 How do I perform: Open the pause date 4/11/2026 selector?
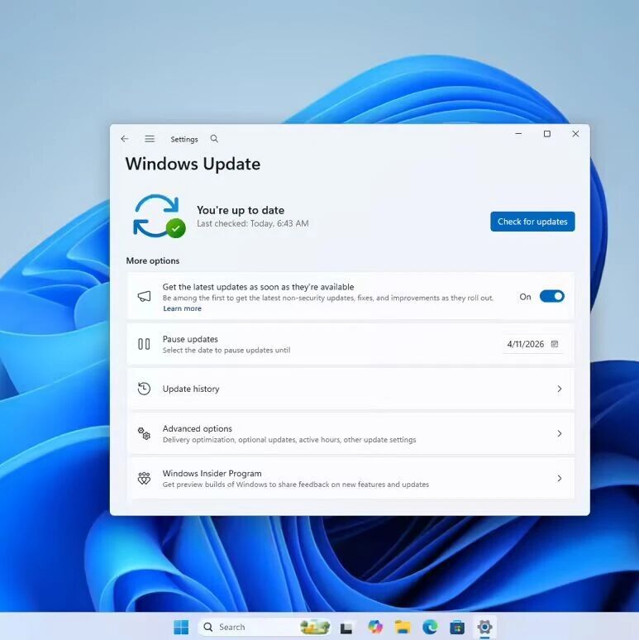pyautogui.click(x=532, y=344)
